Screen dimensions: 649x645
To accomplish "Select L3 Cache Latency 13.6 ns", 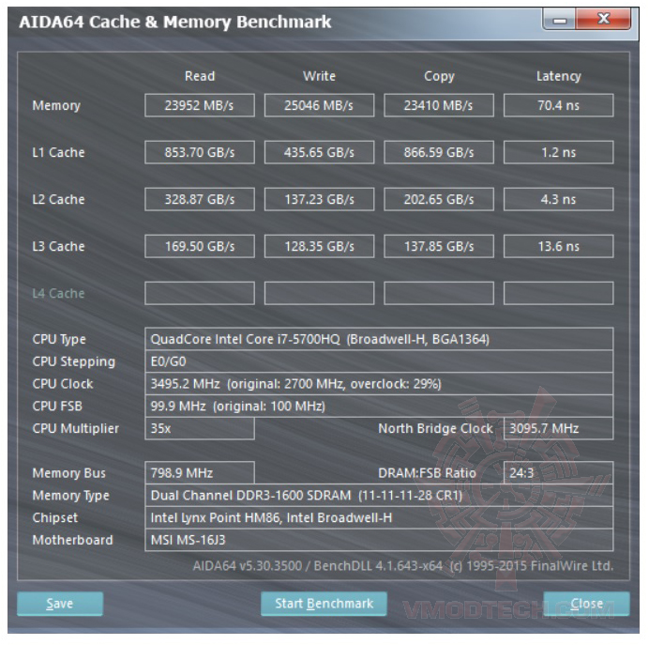I will click(x=558, y=247).
